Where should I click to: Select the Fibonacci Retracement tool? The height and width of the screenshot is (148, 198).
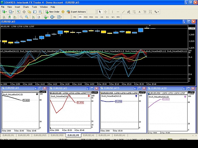(x=134, y=12)
